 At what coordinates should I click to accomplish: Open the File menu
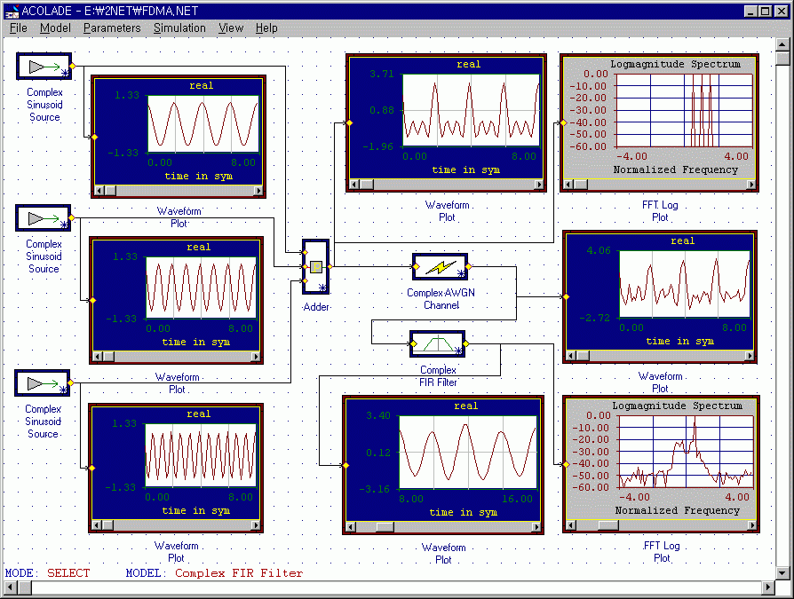(x=19, y=28)
